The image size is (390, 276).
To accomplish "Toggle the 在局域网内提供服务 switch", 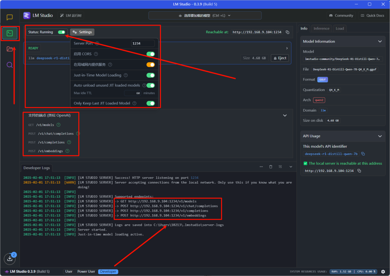I will (x=151, y=65).
